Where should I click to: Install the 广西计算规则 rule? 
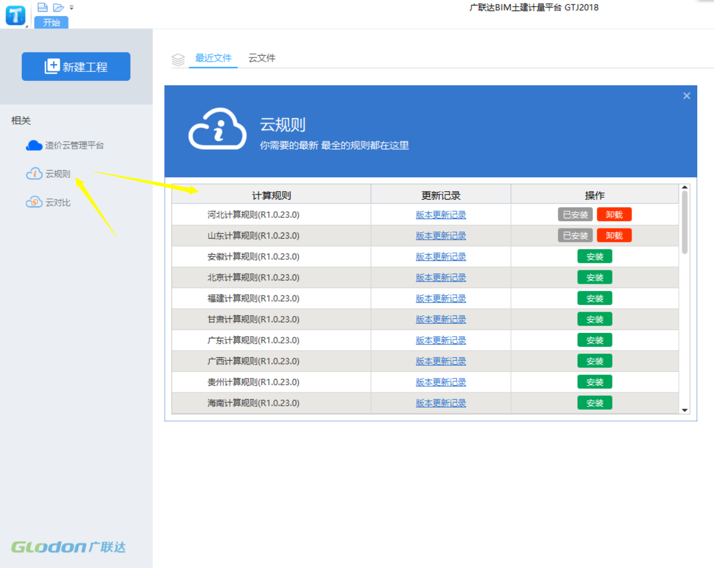[595, 361]
